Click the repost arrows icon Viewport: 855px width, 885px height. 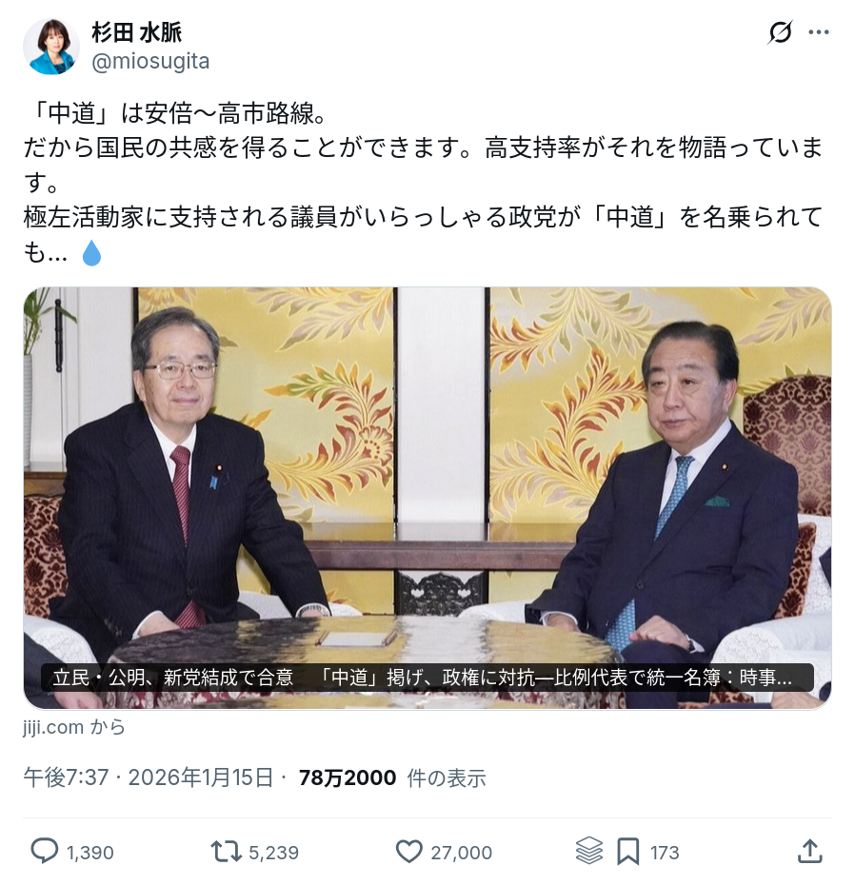coord(226,851)
